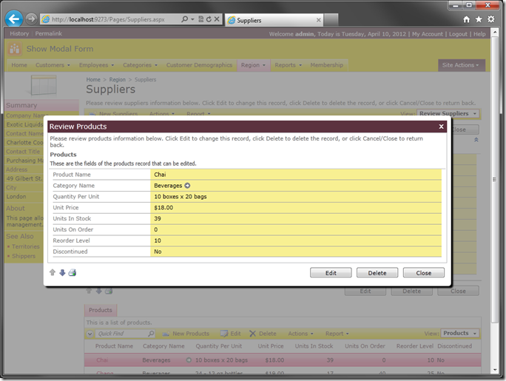Click the Chai product link in grid

click(102, 360)
